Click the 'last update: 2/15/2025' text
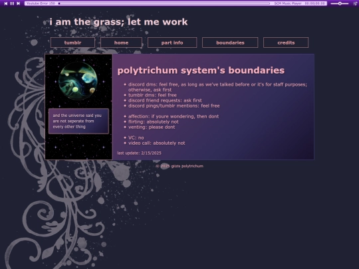The height and width of the screenshot is (269, 359). point(139,153)
